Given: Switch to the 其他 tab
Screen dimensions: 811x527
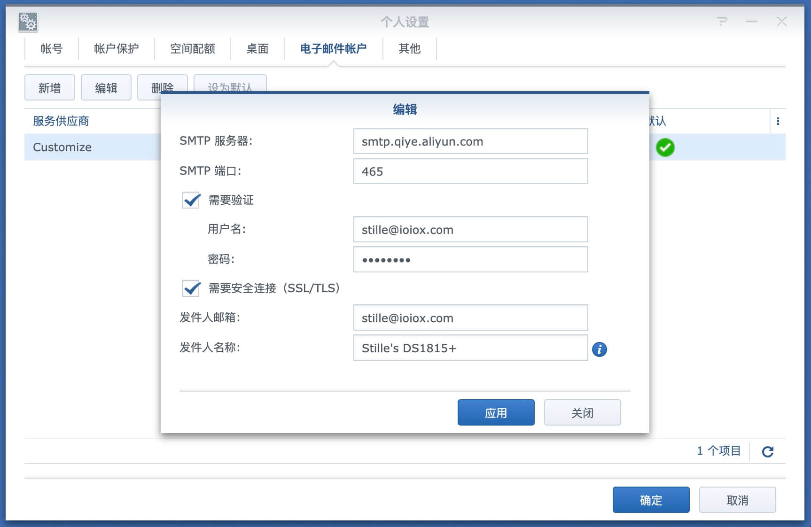Looking at the screenshot, I should pyautogui.click(x=410, y=49).
